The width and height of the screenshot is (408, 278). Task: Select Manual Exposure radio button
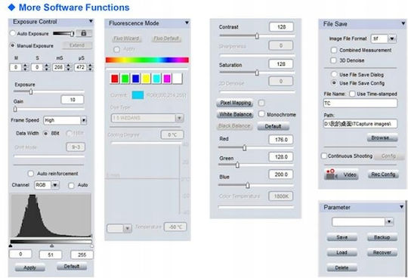click(13, 45)
